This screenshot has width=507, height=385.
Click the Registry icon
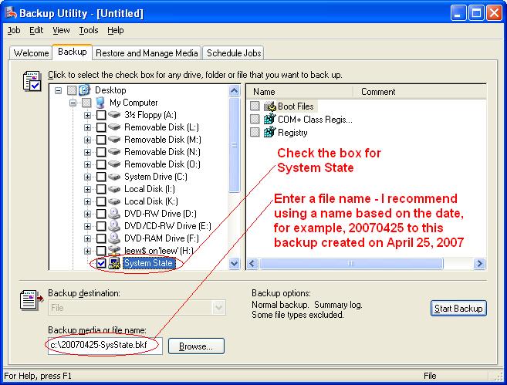click(x=269, y=132)
